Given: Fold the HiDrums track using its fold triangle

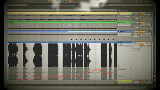Looking at the screenshot, I should point(118,31).
